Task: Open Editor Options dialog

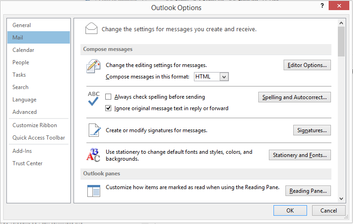Action: click(307, 65)
